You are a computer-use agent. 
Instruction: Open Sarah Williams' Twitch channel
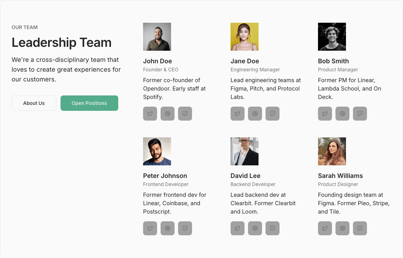[x=360, y=228]
